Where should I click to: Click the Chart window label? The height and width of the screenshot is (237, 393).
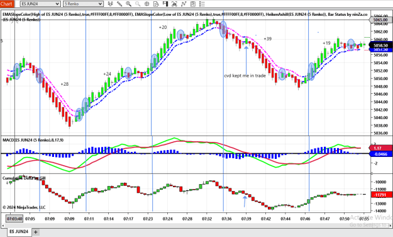pos(7,4)
